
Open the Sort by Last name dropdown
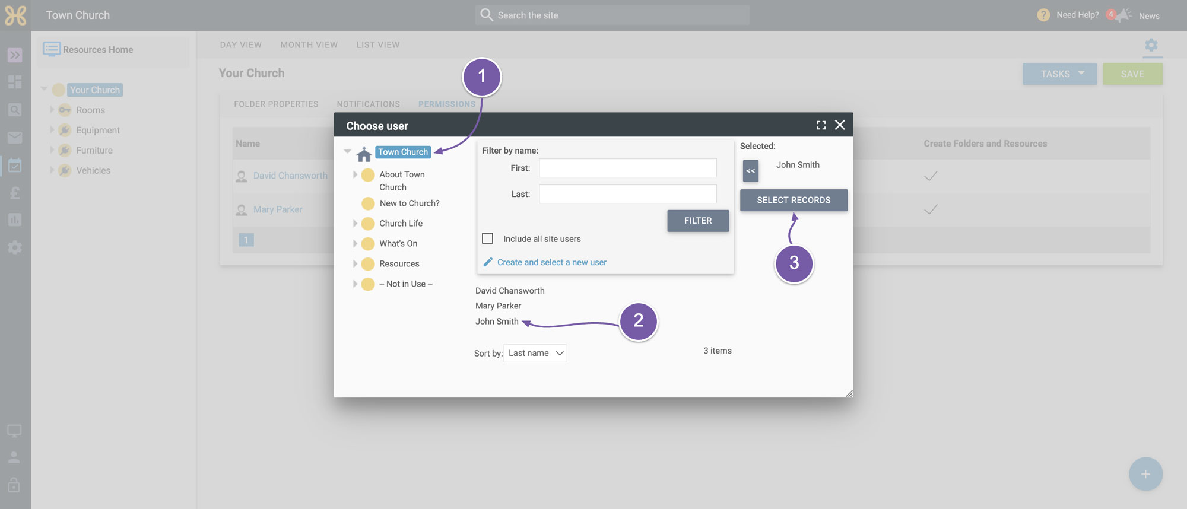[535, 353]
